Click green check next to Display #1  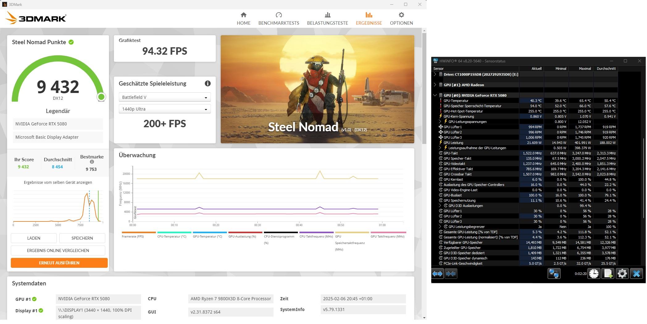click(41, 310)
